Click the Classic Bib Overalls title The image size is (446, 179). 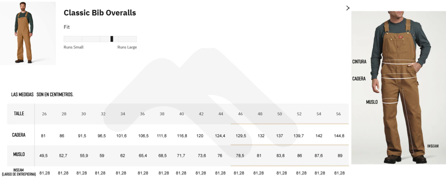coord(100,13)
